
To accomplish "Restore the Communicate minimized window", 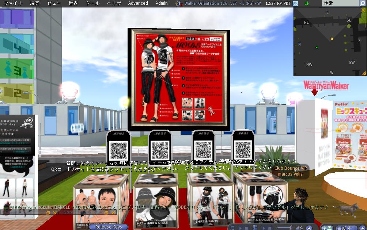I will [48, 213].
